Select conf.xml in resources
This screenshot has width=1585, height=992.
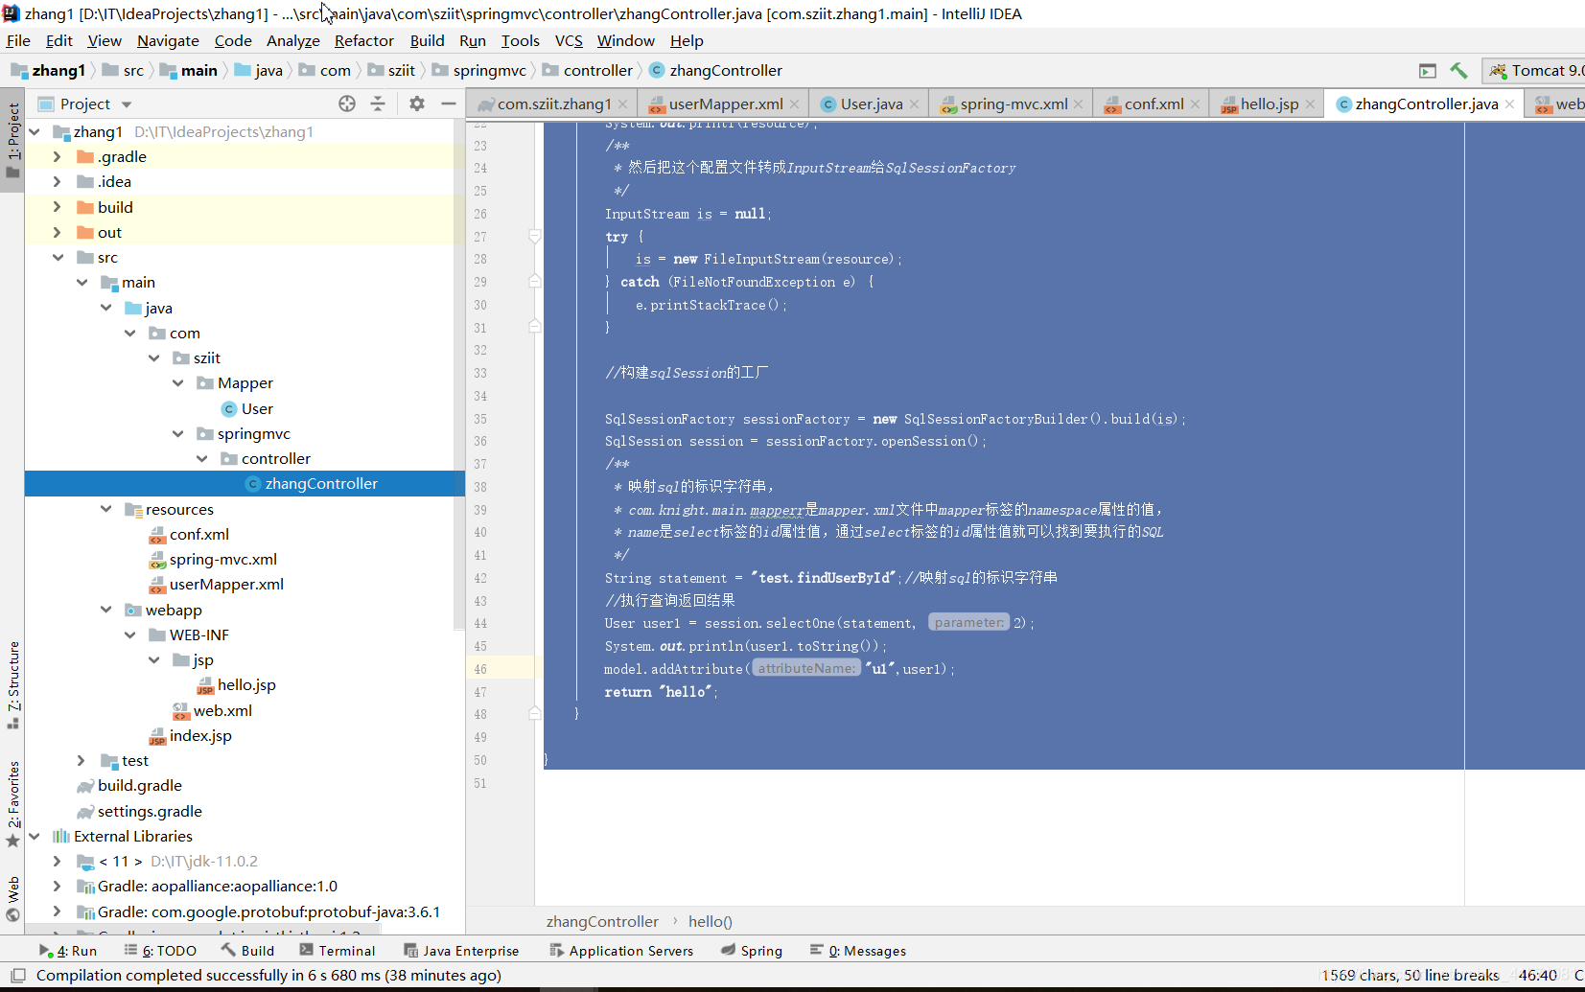tap(189, 534)
